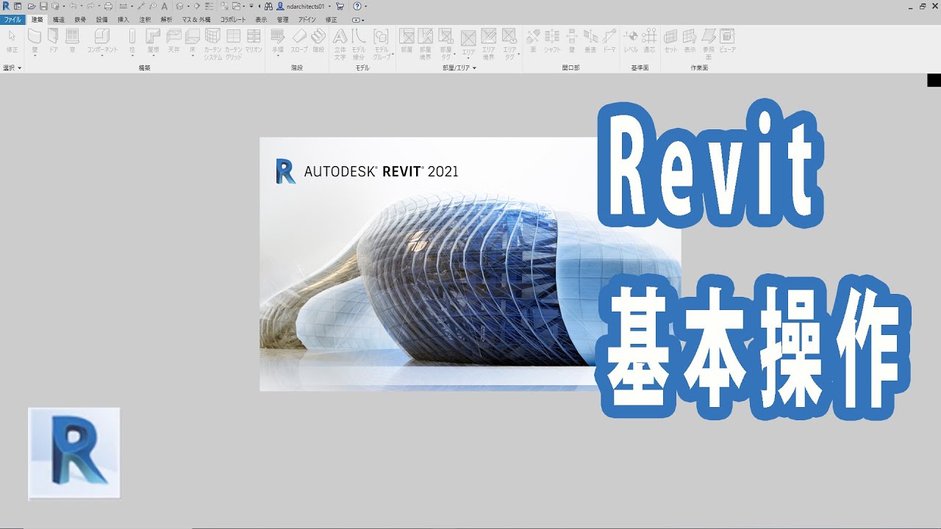Select the 窓 (Window) tool
The width and height of the screenshot is (941, 529).
72,41
